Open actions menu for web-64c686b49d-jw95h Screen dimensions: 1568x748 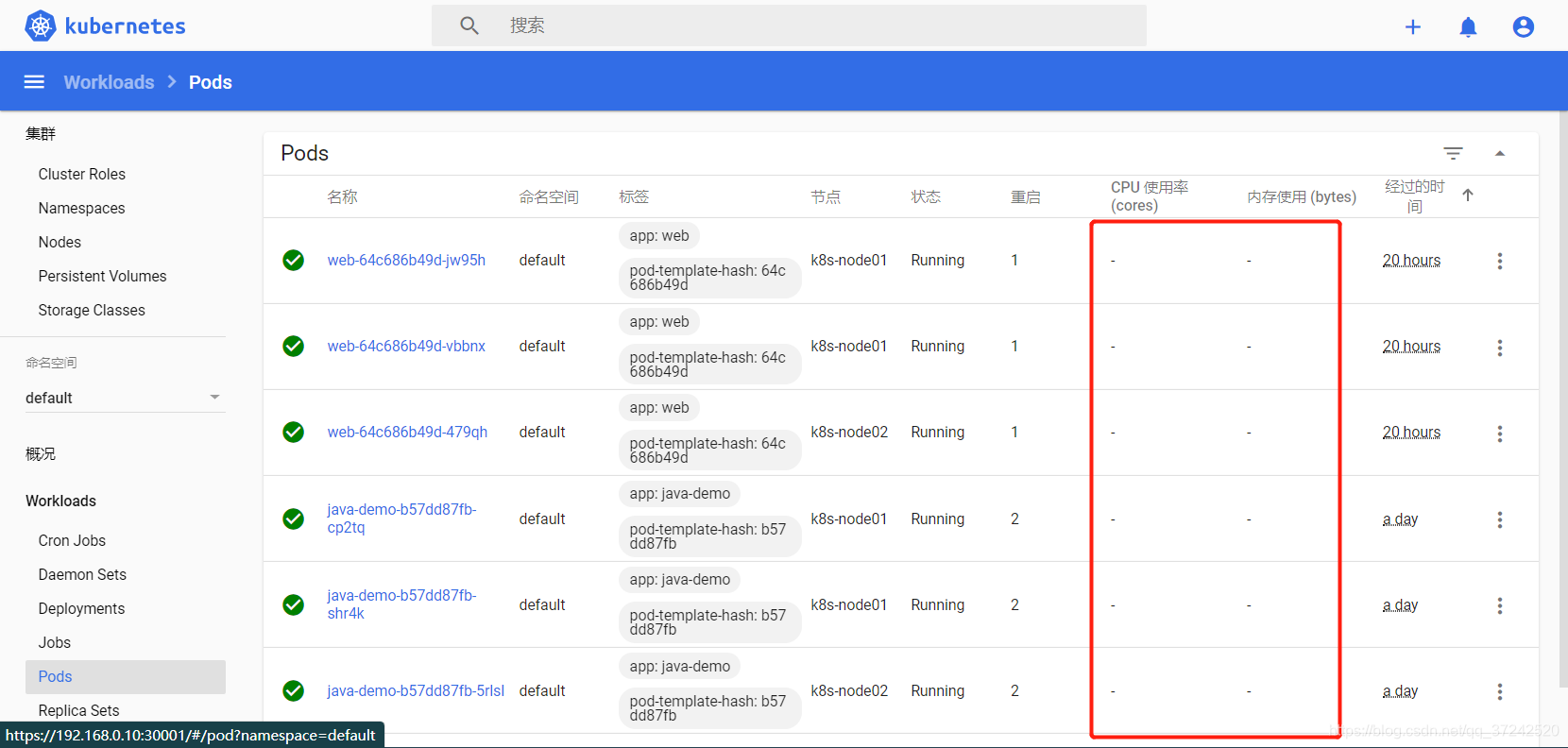pyautogui.click(x=1499, y=261)
